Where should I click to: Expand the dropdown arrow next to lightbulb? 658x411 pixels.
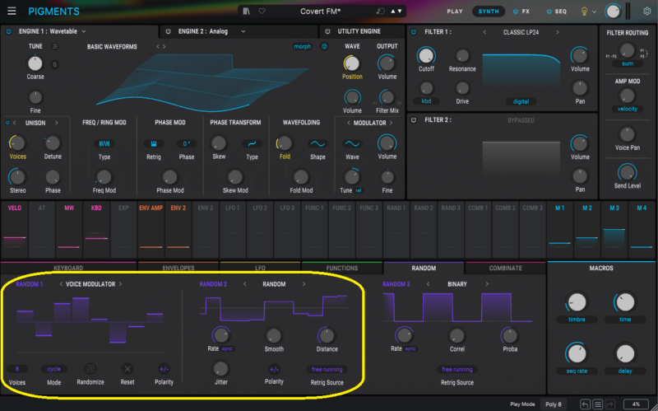594,12
